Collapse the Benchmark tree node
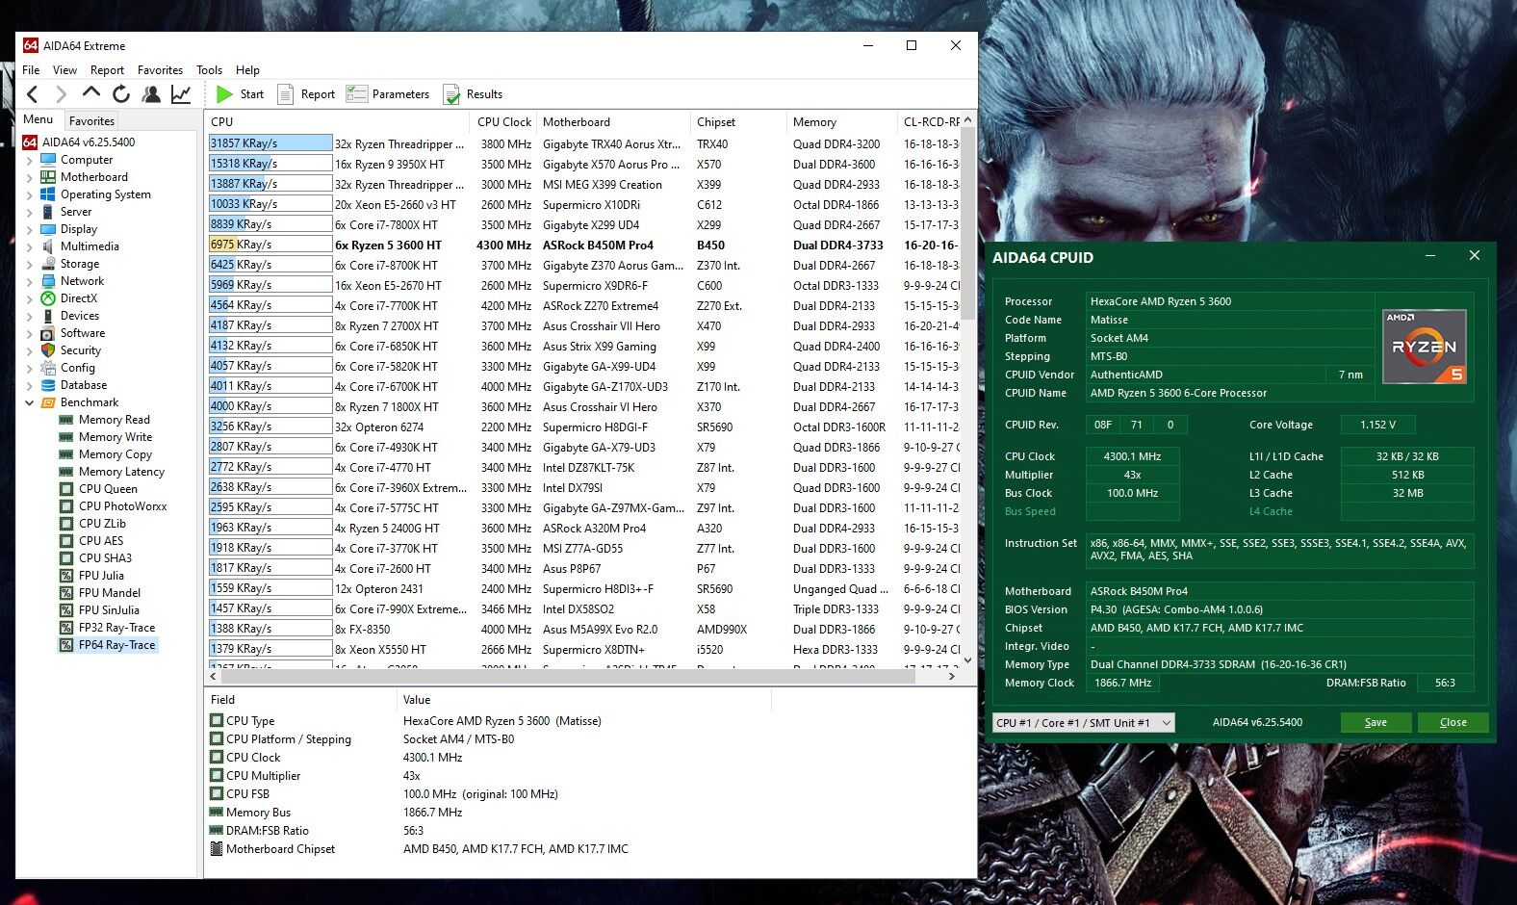 29,403
